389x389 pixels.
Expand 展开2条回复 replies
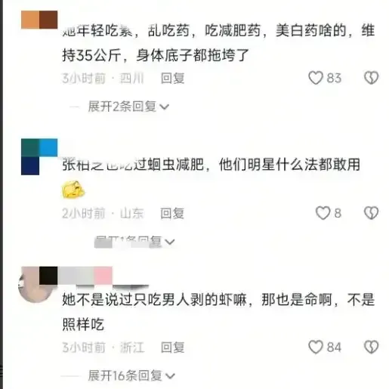[x=128, y=107]
